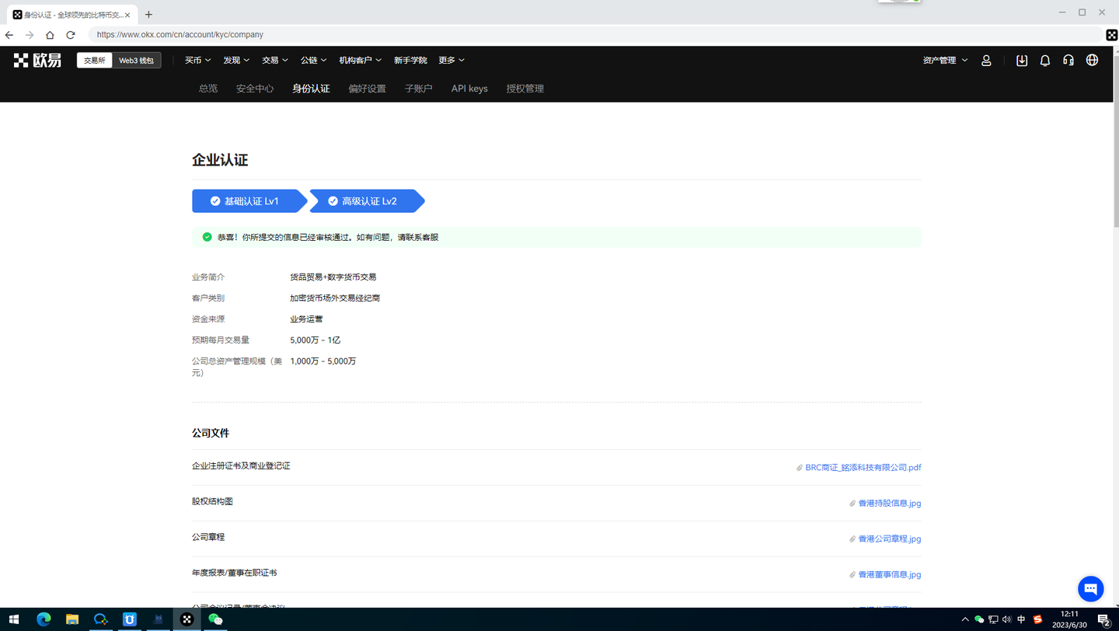
Task: Switch to the 子账户 tab
Action: point(419,89)
